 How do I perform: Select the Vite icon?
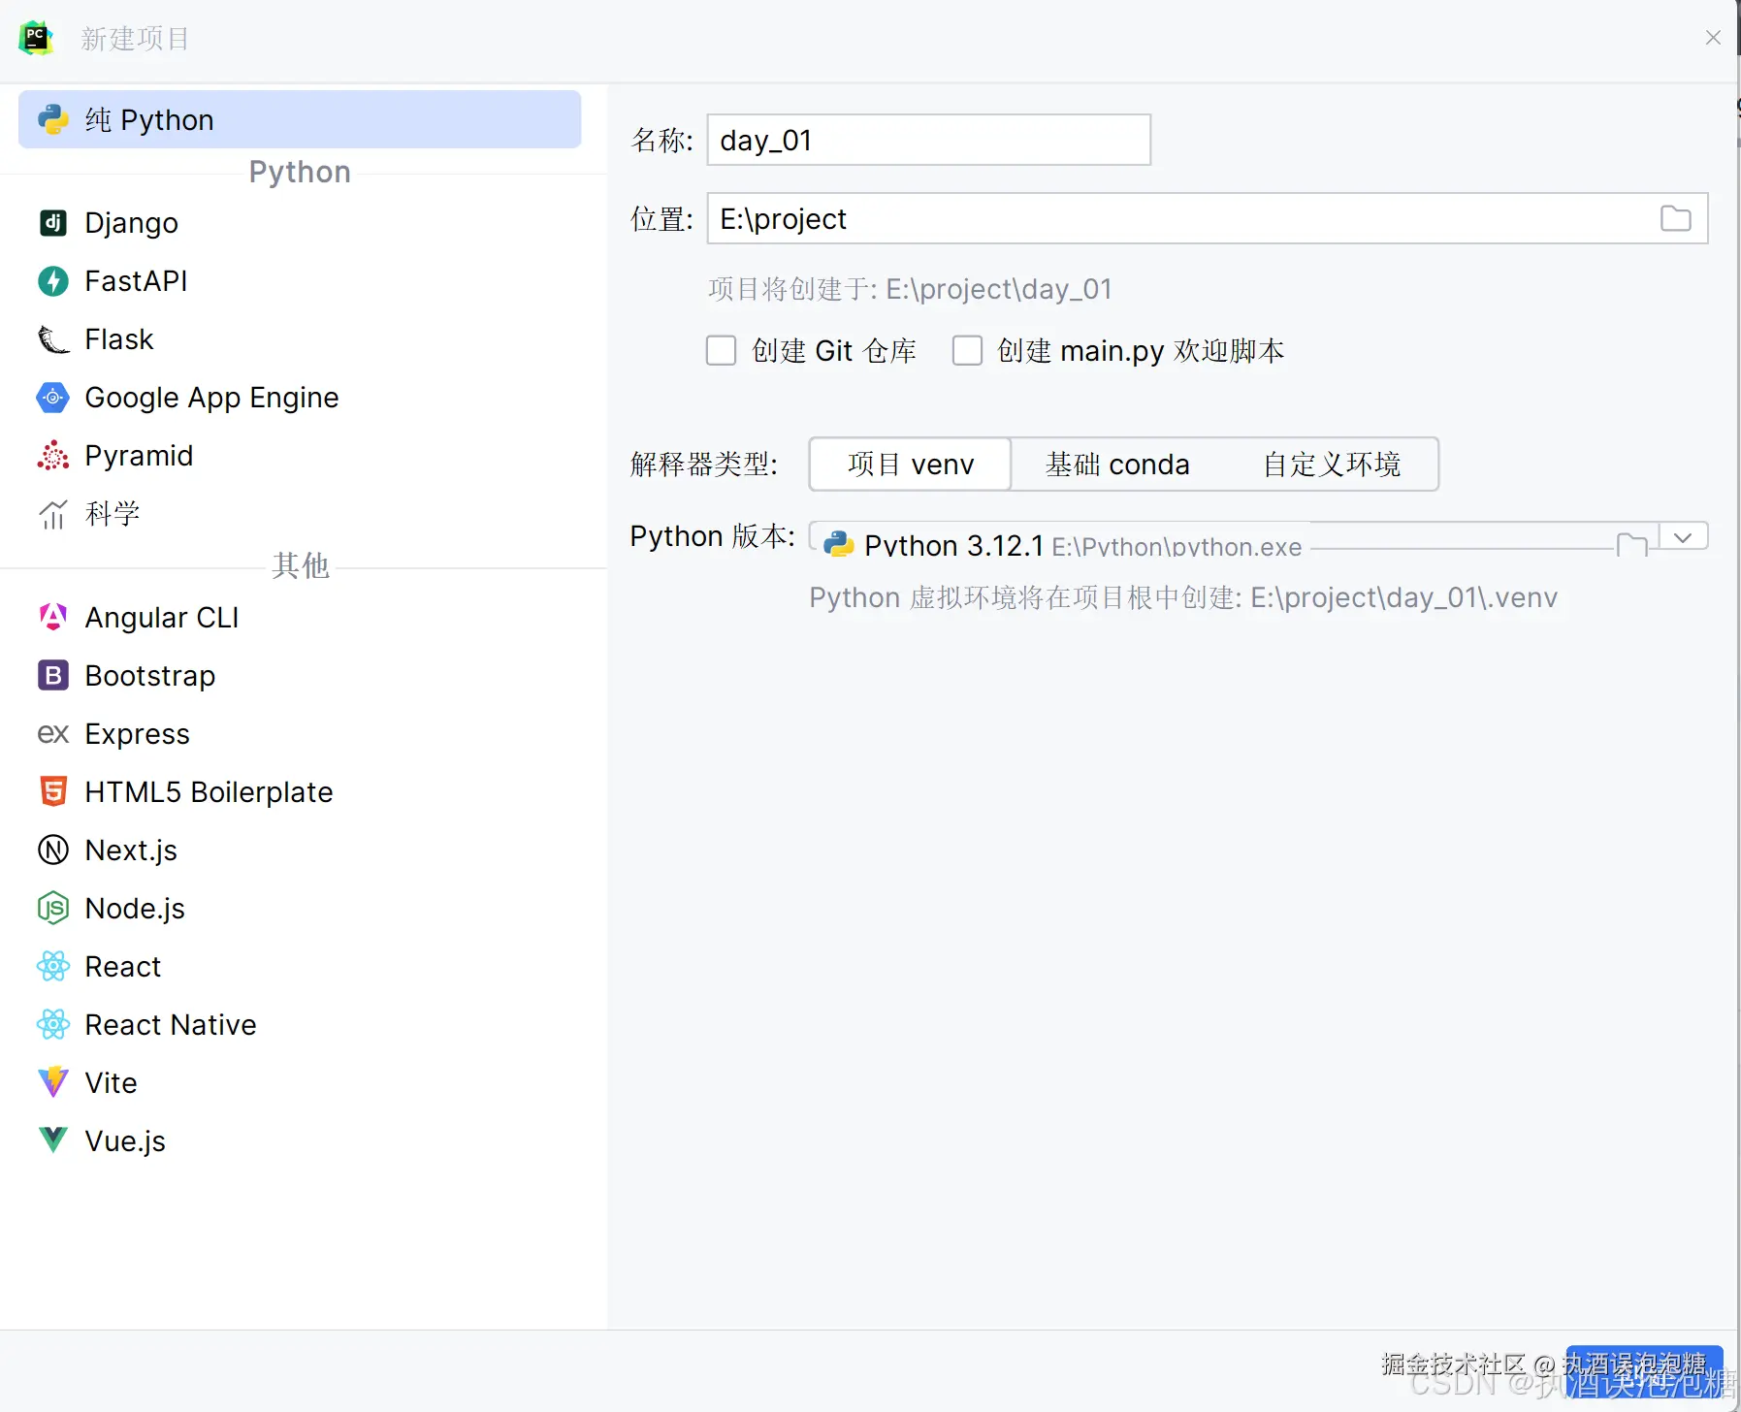coord(53,1082)
